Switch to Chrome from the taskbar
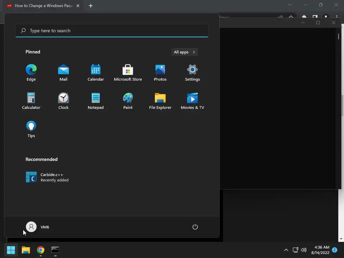 41,250
